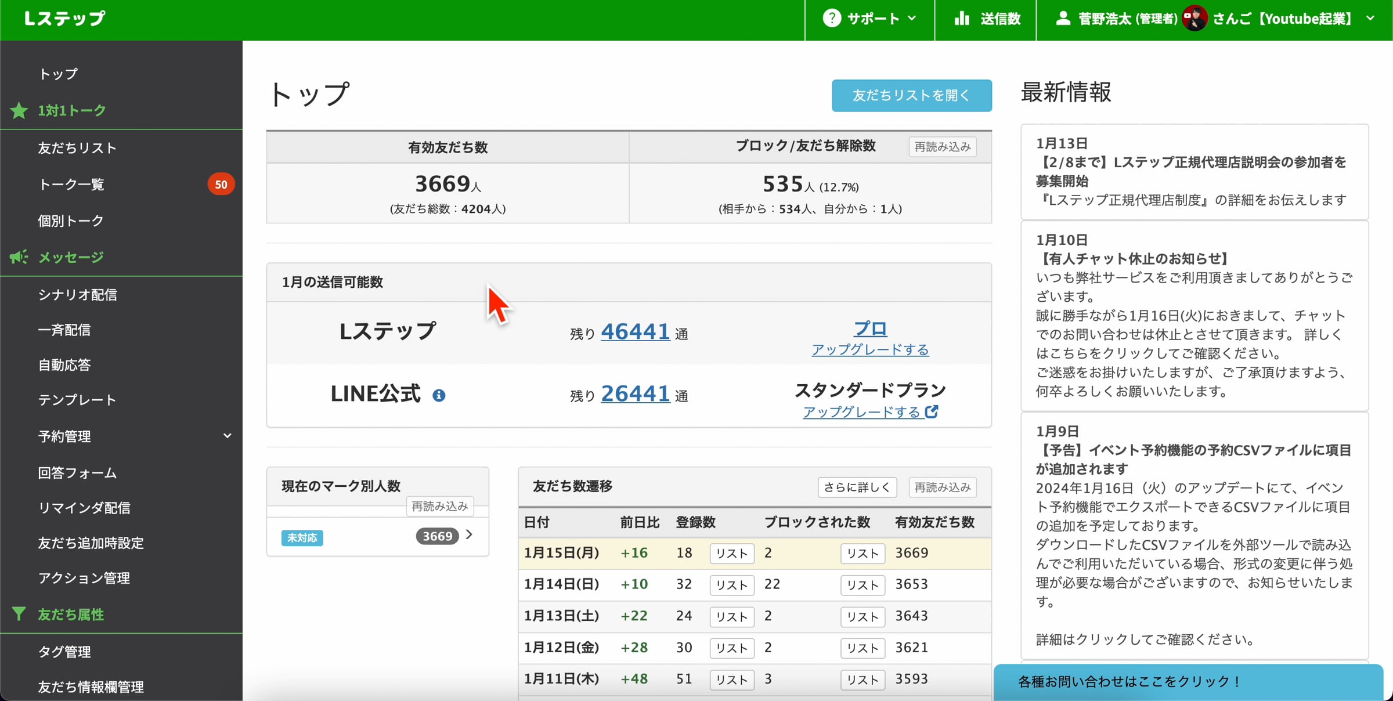This screenshot has width=1393, height=701.
Task: Select リマインダ配信 in the sidebar
Action: pyautogui.click(x=84, y=508)
